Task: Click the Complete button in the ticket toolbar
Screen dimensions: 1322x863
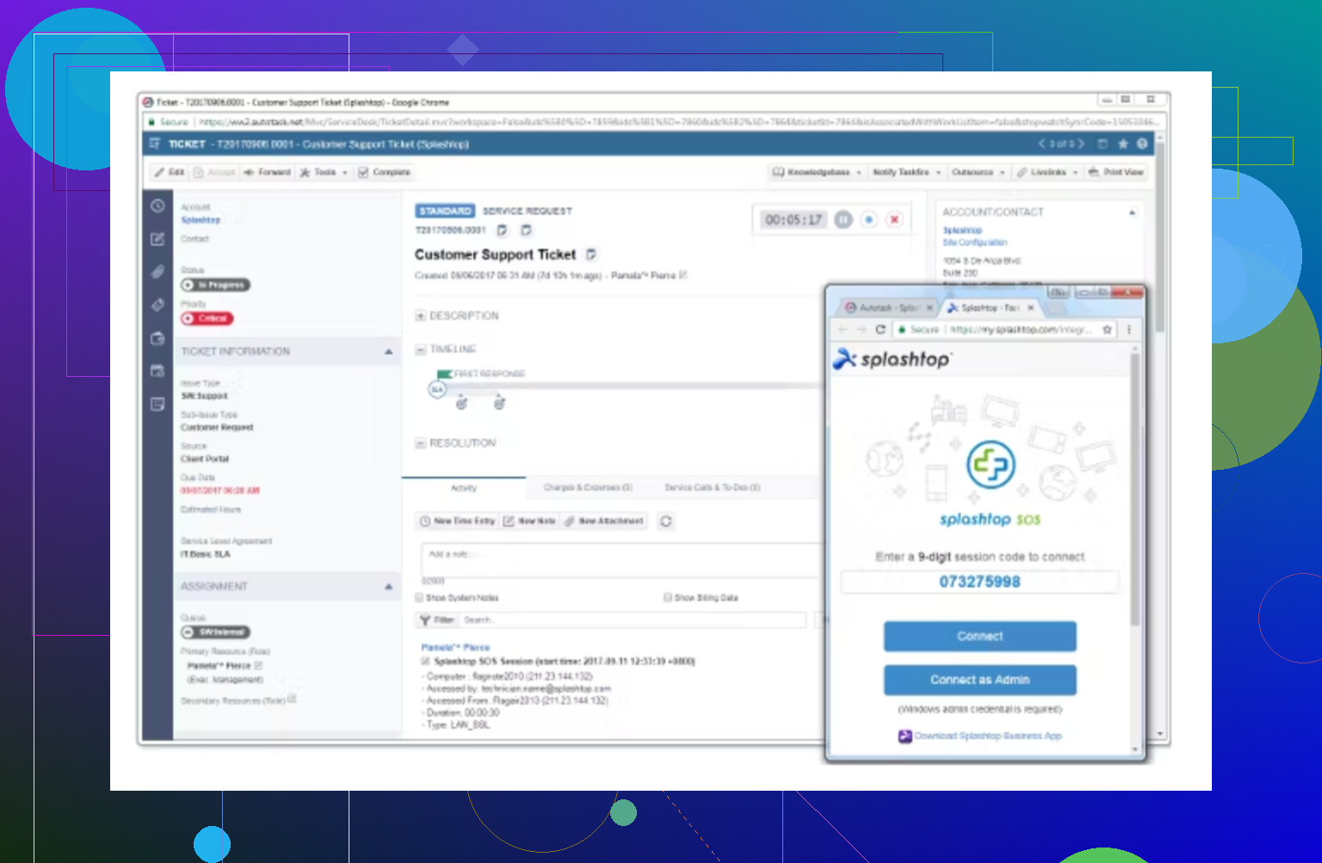Action: pyautogui.click(x=385, y=172)
